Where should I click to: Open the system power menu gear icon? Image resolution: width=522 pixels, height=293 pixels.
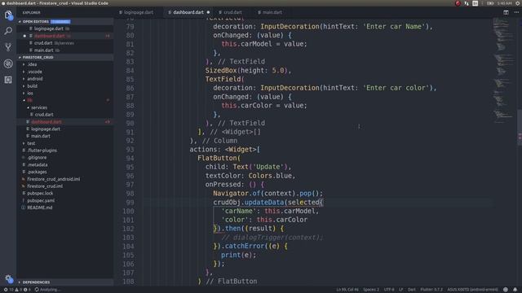(x=518, y=3)
